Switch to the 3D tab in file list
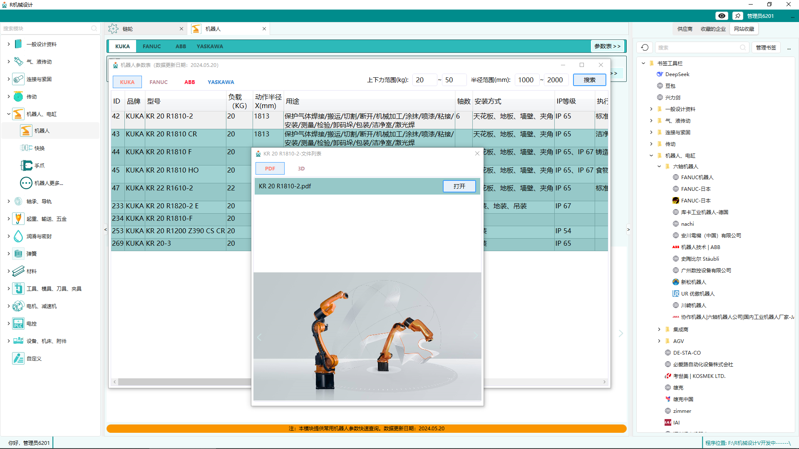 (x=301, y=168)
